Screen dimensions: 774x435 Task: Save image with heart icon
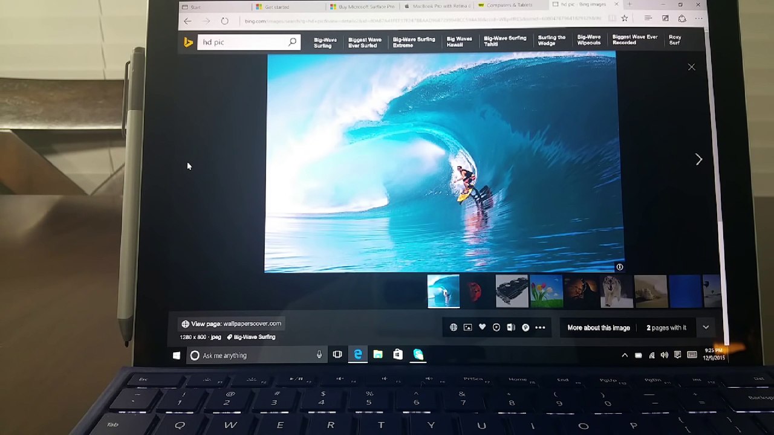tap(482, 327)
